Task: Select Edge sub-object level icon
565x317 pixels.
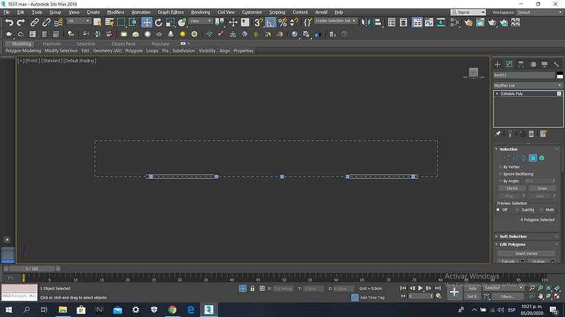Action: [x=515, y=158]
